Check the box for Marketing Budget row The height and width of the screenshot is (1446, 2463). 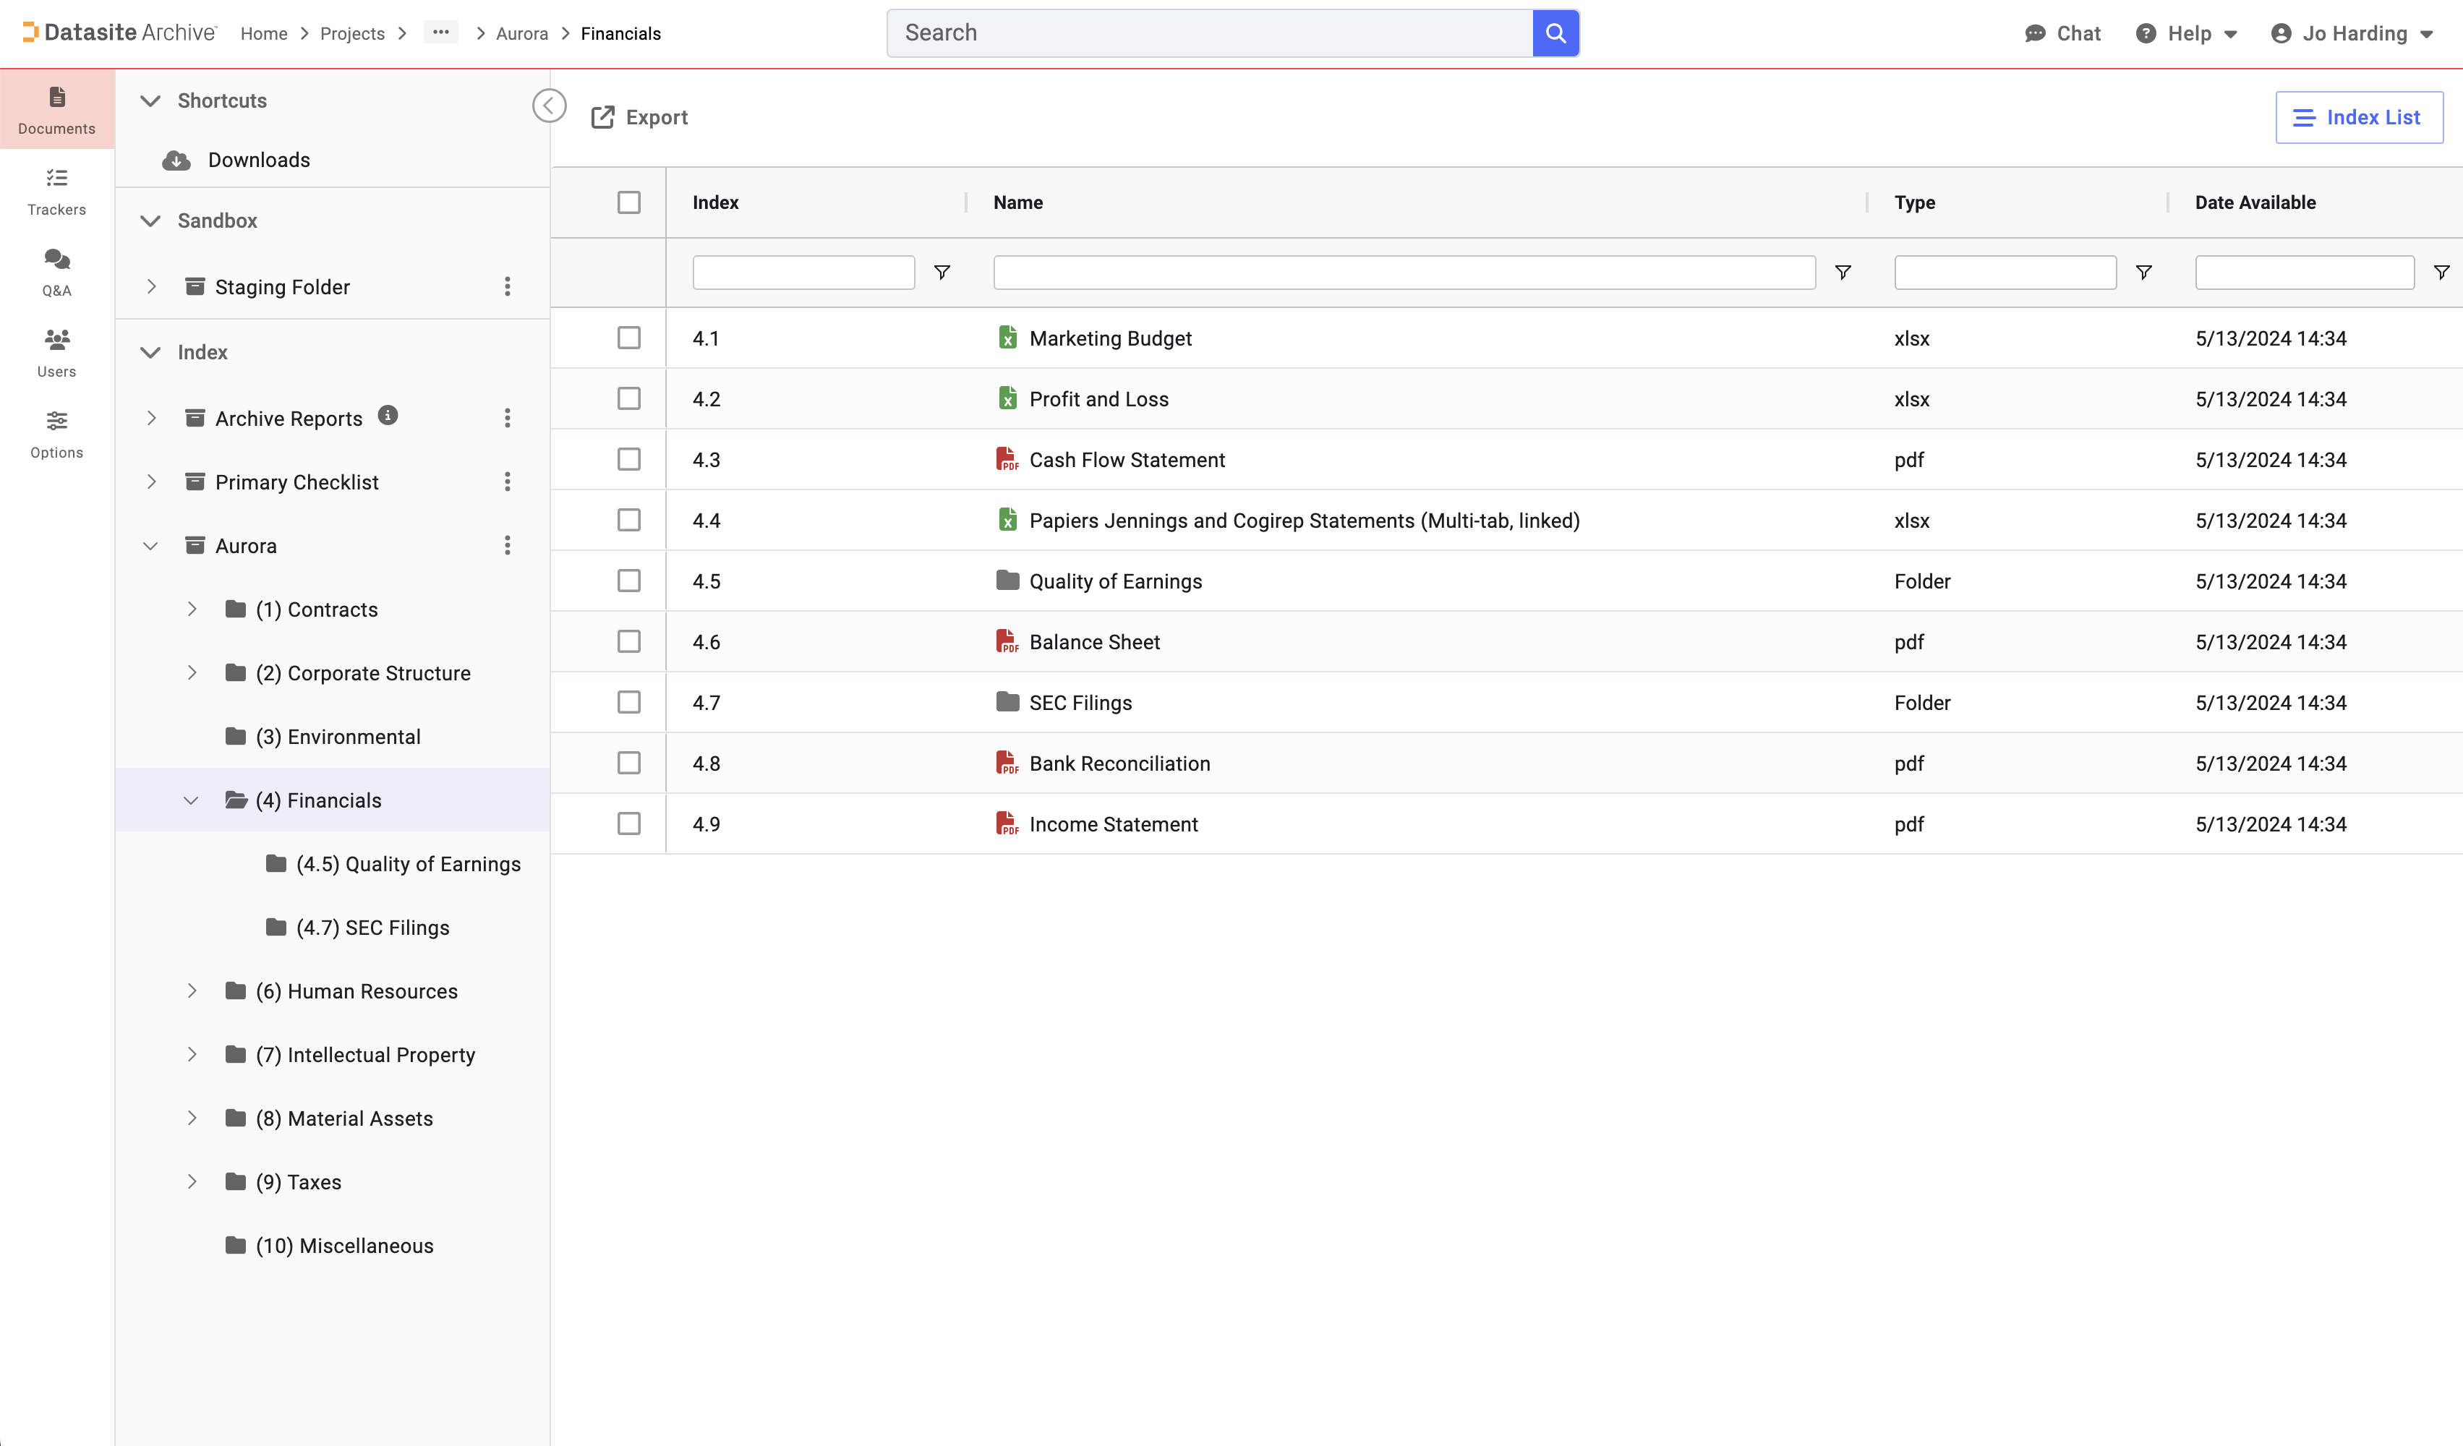(628, 338)
